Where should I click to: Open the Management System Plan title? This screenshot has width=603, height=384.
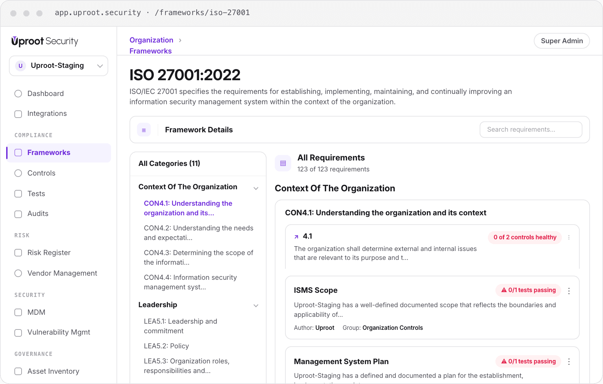341,362
